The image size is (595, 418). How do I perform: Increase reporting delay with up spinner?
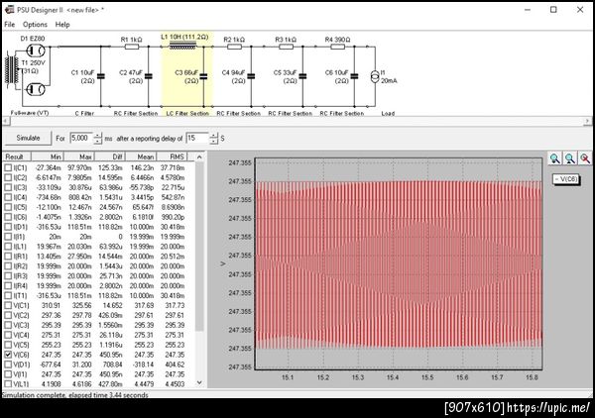pos(213,136)
